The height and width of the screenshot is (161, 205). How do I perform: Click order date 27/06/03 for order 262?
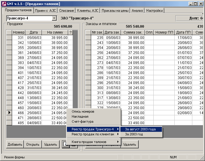(x=112, y=57)
